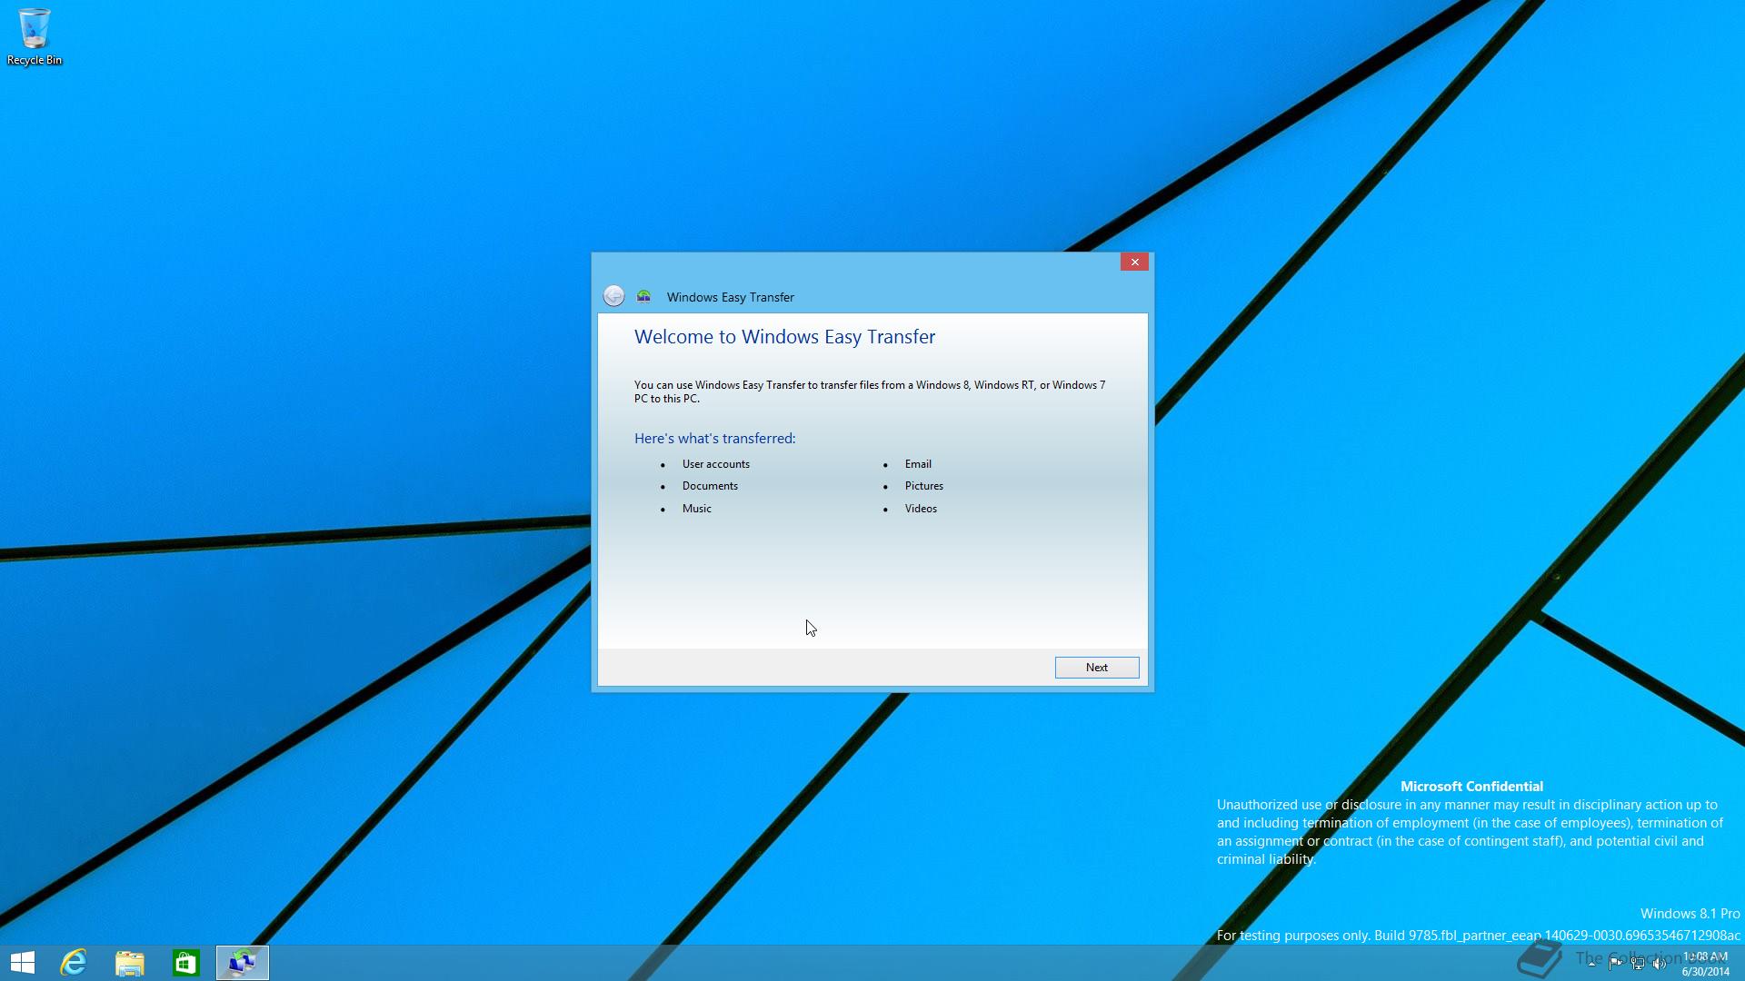
Task: Open File Explorer from the taskbar
Action: pos(130,963)
